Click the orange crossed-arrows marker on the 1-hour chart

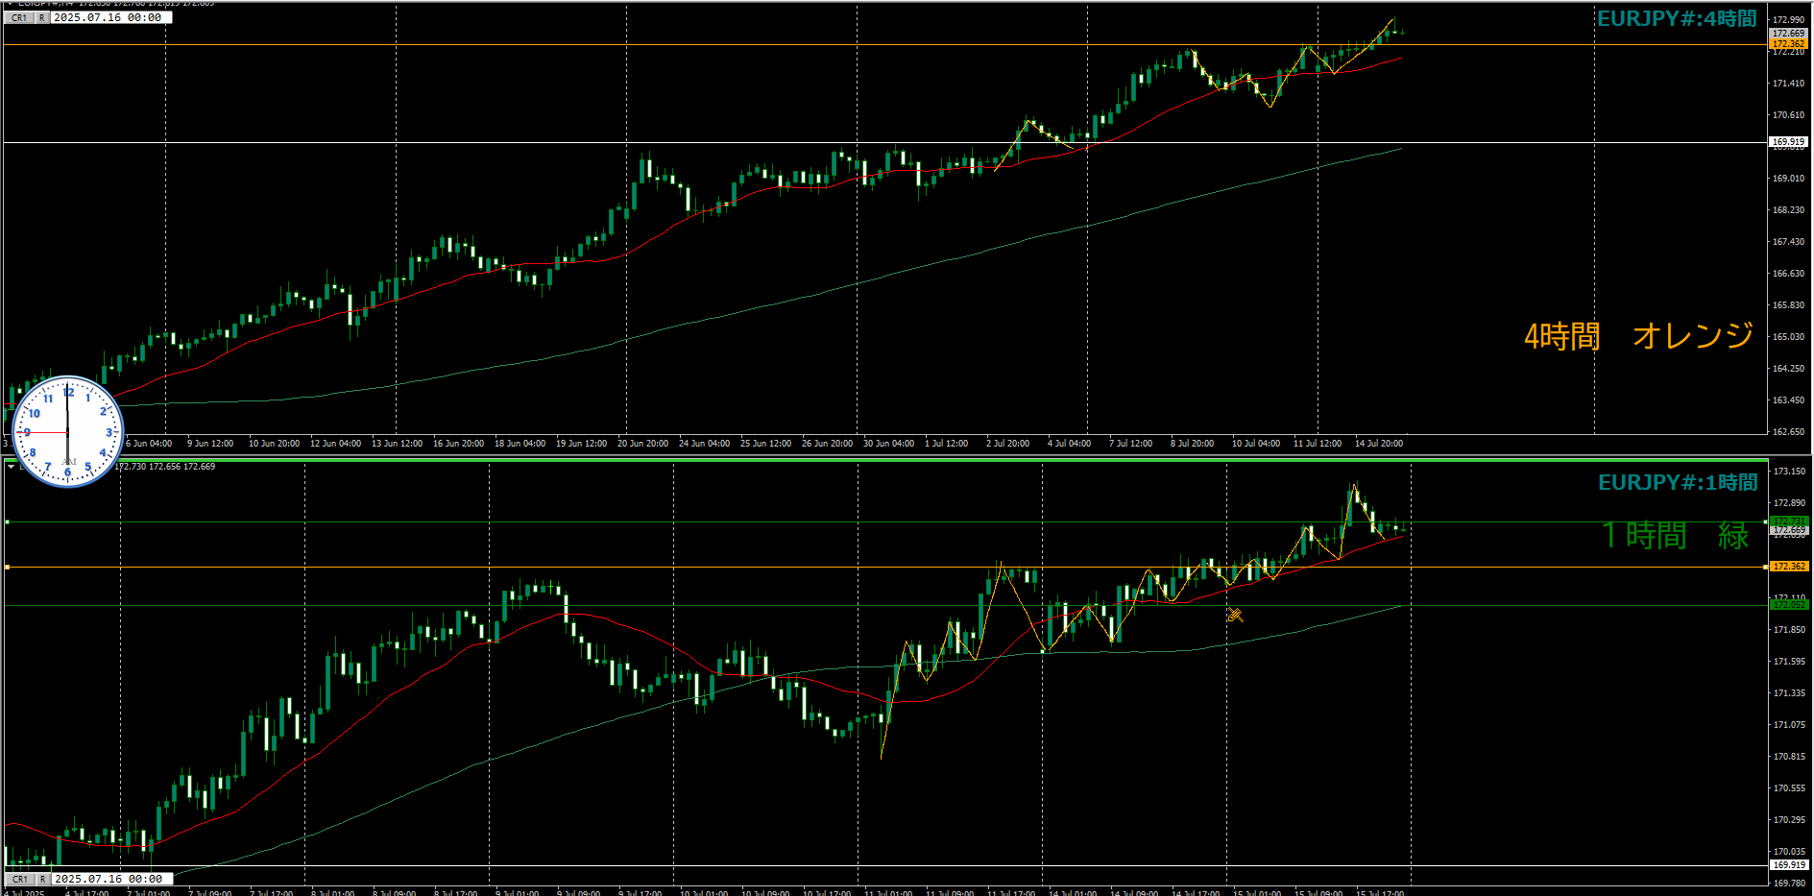click(x=1235, y=615)
